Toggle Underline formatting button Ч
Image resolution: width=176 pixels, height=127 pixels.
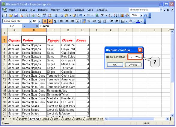[x=55, y=21]
